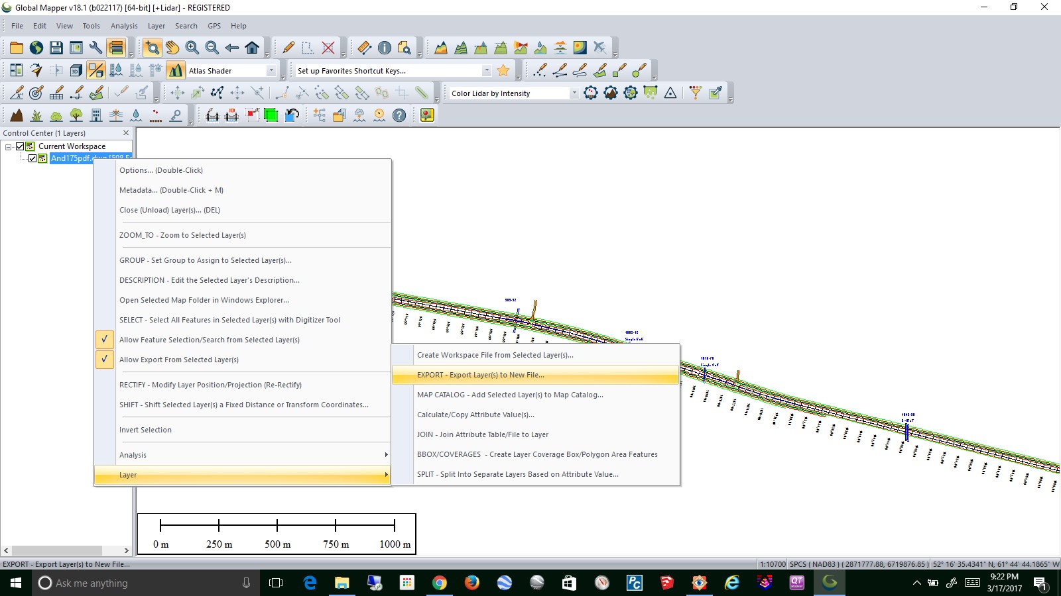Choose SPLIT Into Separate Layers entry

536,474
